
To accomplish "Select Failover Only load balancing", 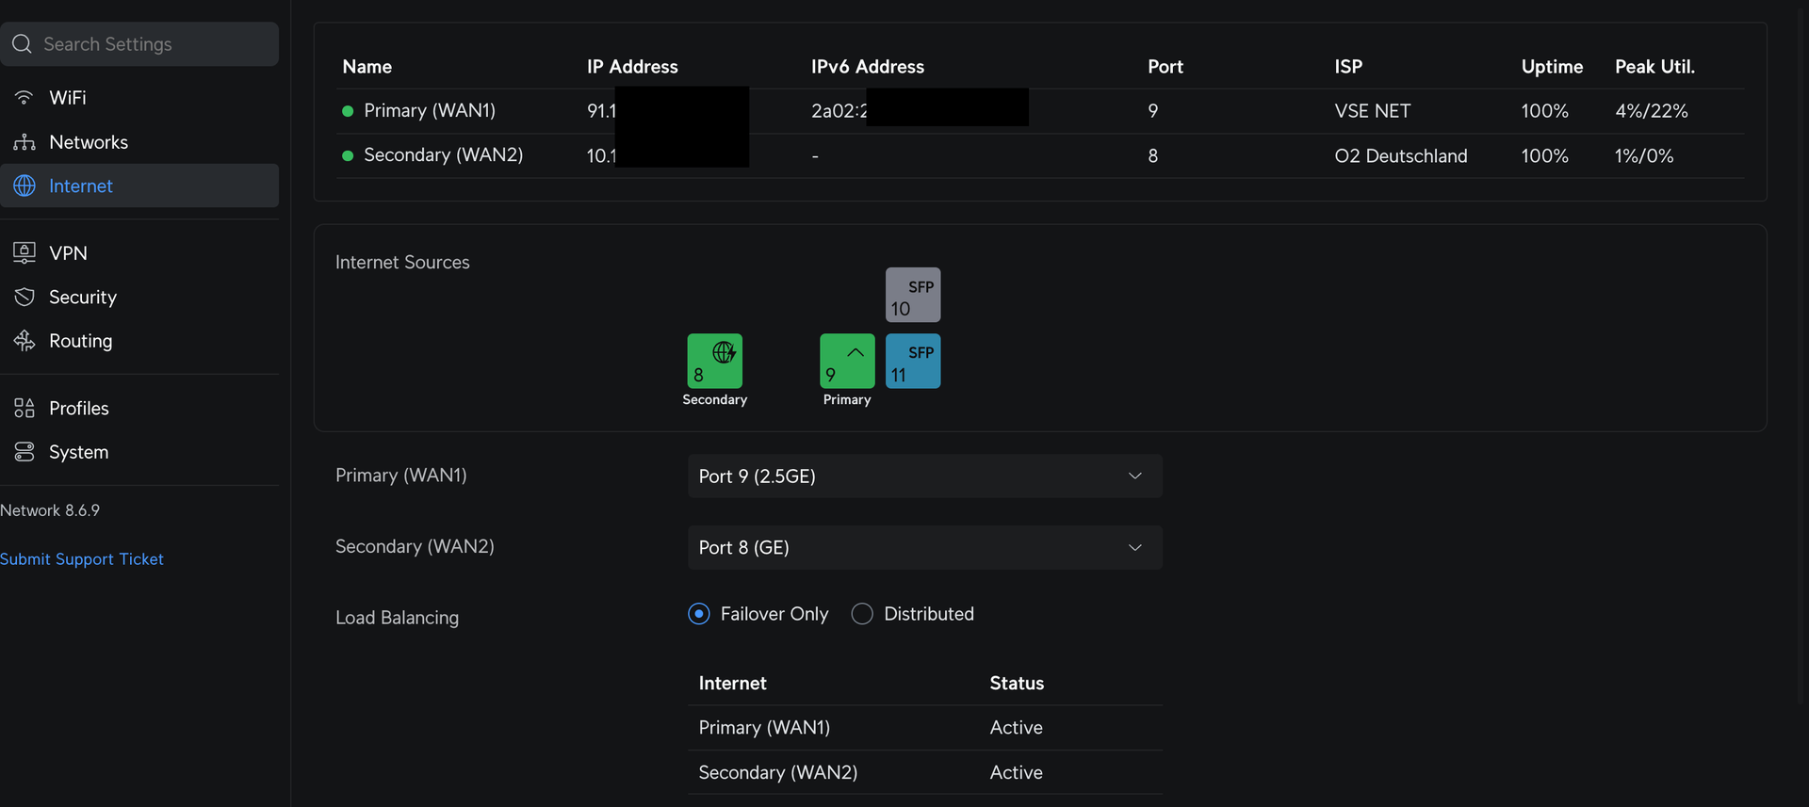I will click(699, 614).
